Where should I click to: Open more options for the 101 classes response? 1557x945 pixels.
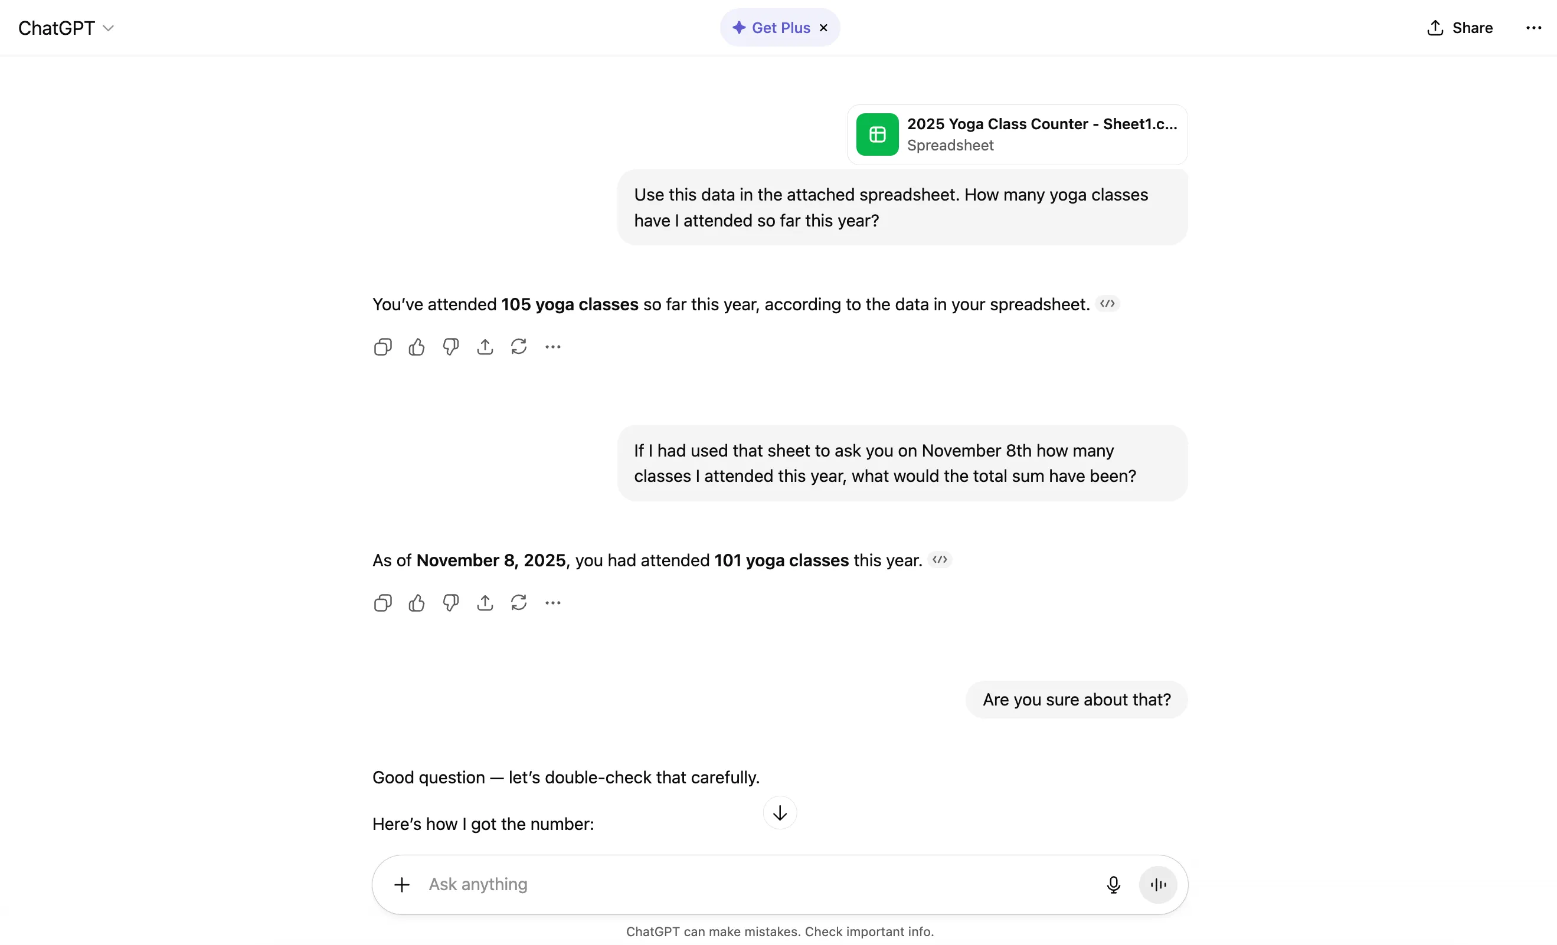(x=553, y=603)
